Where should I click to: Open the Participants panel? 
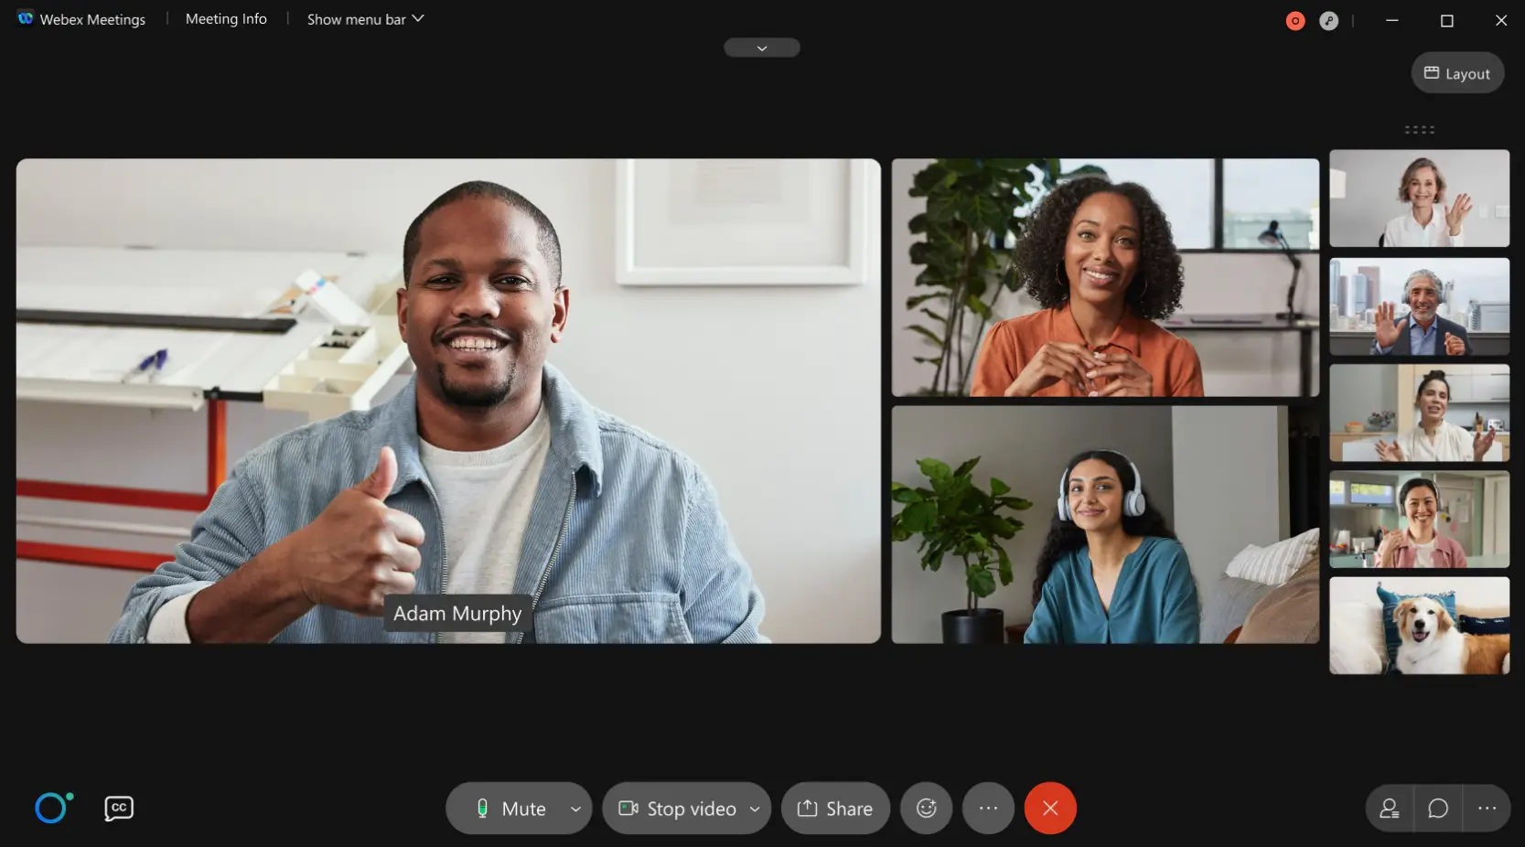[x=1388, y=809]
